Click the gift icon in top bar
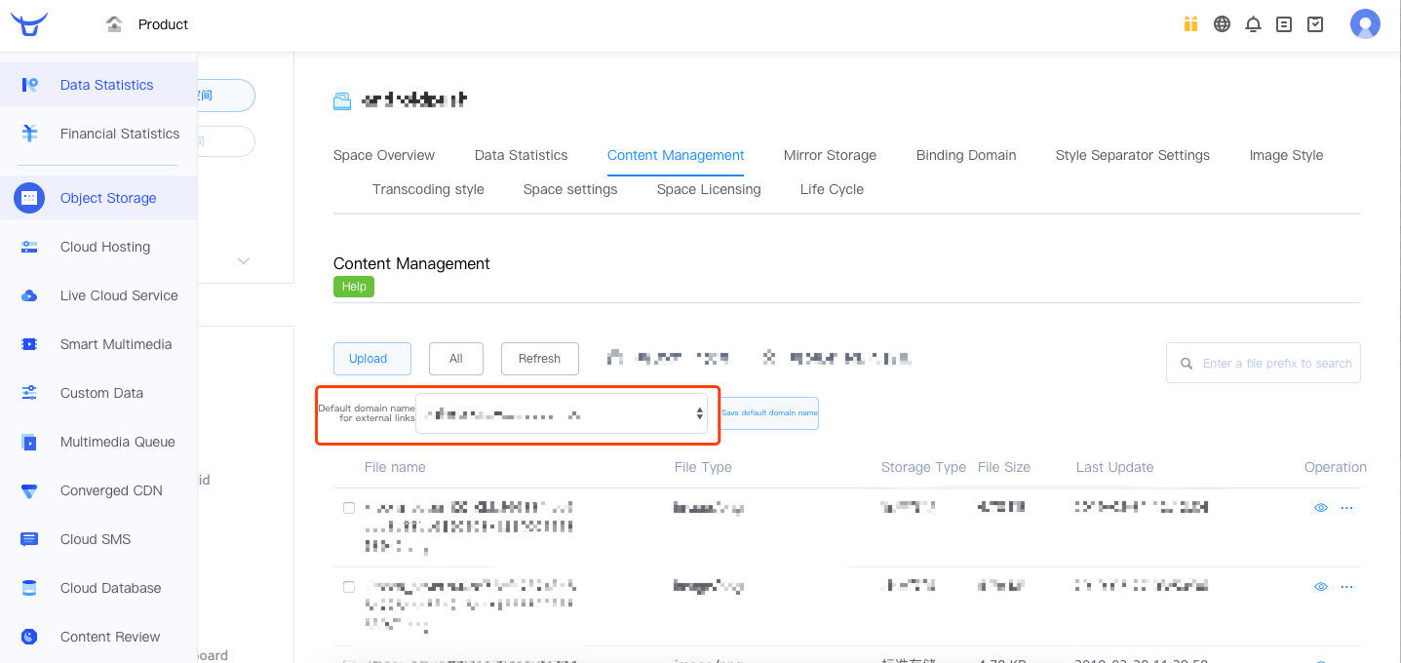 pos(1190,24)
